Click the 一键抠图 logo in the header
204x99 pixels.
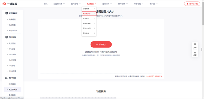(10, 4)
